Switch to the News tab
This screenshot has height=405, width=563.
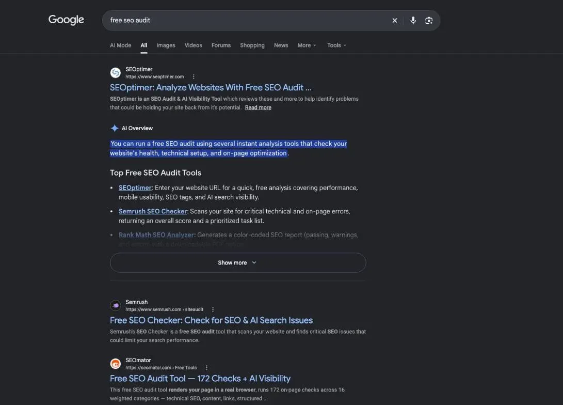281,45
